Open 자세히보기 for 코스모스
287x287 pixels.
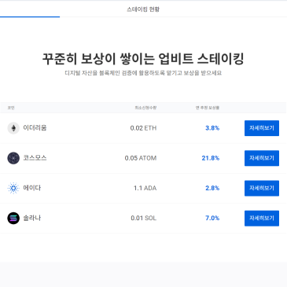coord(262,158)
